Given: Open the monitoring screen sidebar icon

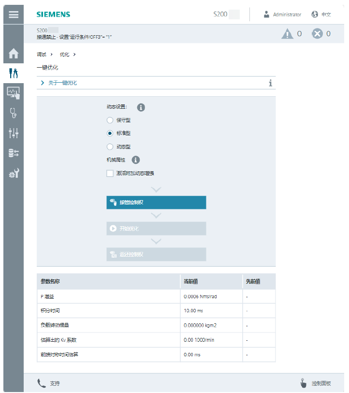Looking at the screenshot, I should coord(14,92).
